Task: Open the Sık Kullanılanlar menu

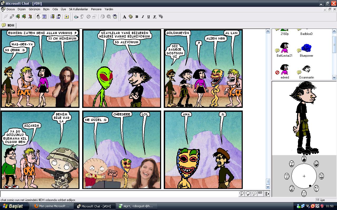Action: 78,9
